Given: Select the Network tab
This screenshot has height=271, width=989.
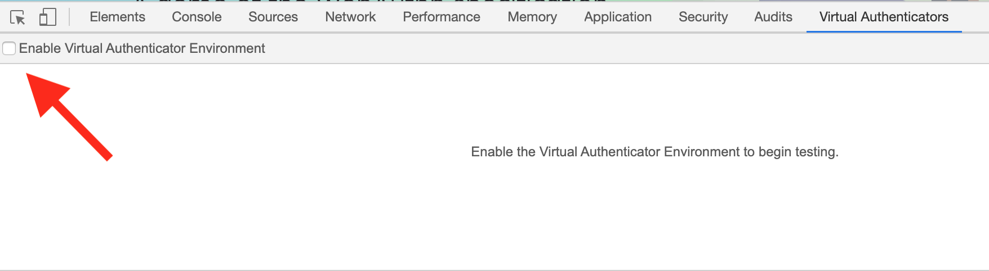Looking at the screenshot, I should tap(350, 17).
